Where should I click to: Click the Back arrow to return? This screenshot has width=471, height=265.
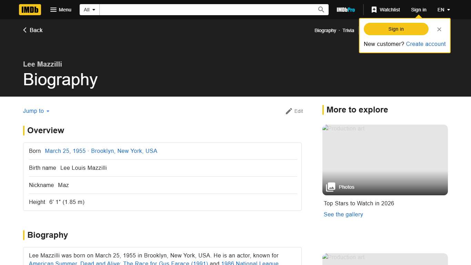tap(32, 30)
